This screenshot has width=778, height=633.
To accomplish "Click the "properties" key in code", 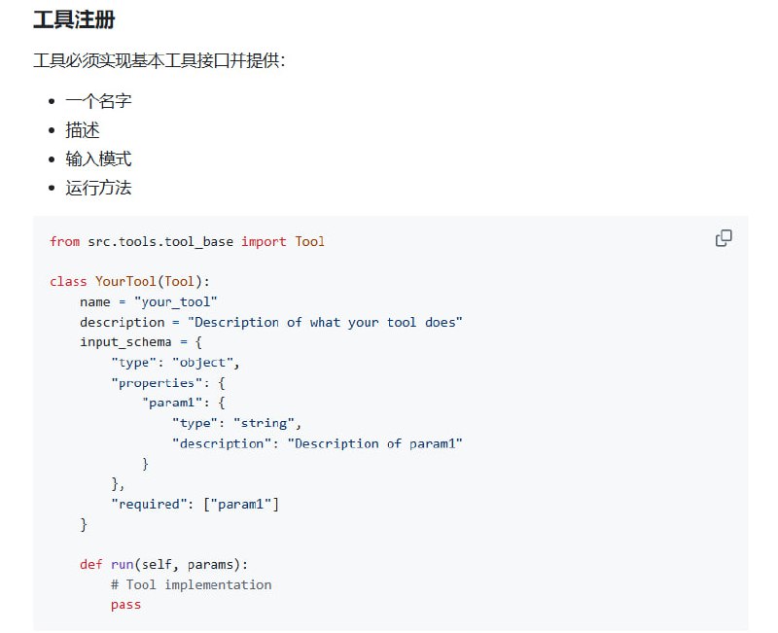I will point(156,383).
